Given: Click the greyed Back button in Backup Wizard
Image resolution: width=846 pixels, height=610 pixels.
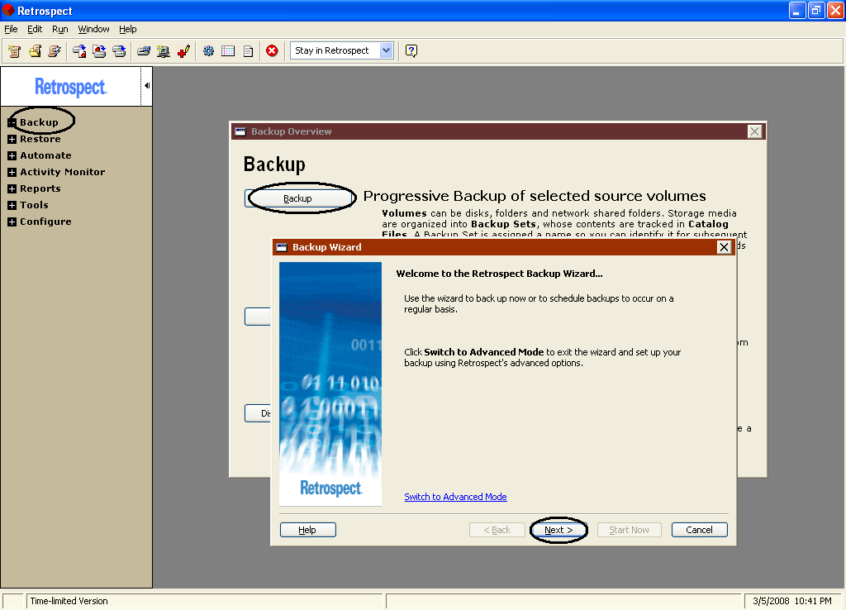Looking at the screenshot, I should pyautogui.click(x=497, y=530).
